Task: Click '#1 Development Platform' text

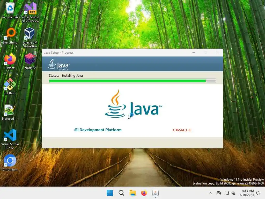Action: point(98,130)
